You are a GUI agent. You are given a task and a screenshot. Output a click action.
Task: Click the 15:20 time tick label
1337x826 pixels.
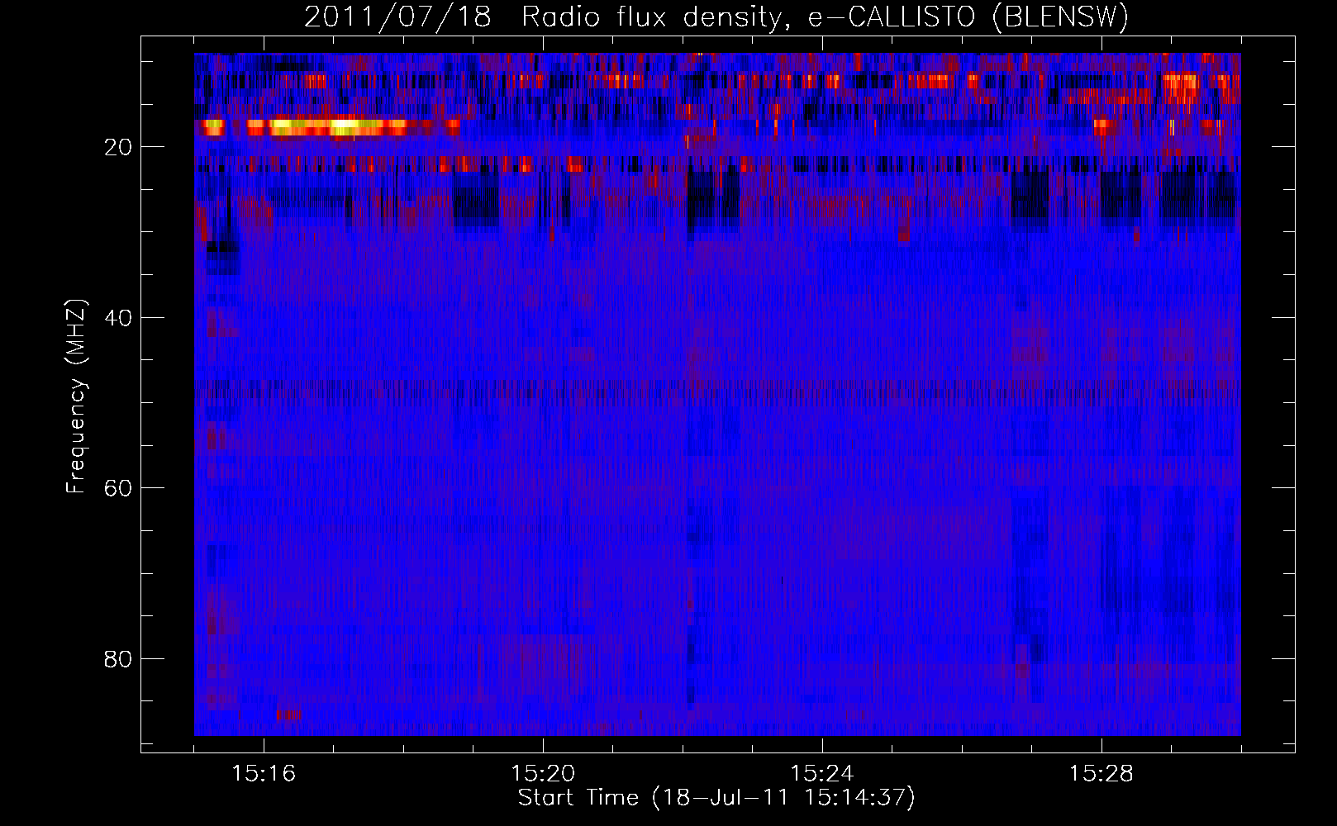point(543,774)
